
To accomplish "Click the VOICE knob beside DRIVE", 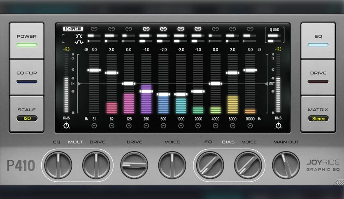I will [172, 165].
